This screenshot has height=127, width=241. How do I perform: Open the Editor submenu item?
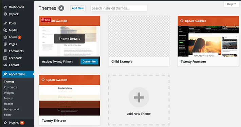(8, 115)
